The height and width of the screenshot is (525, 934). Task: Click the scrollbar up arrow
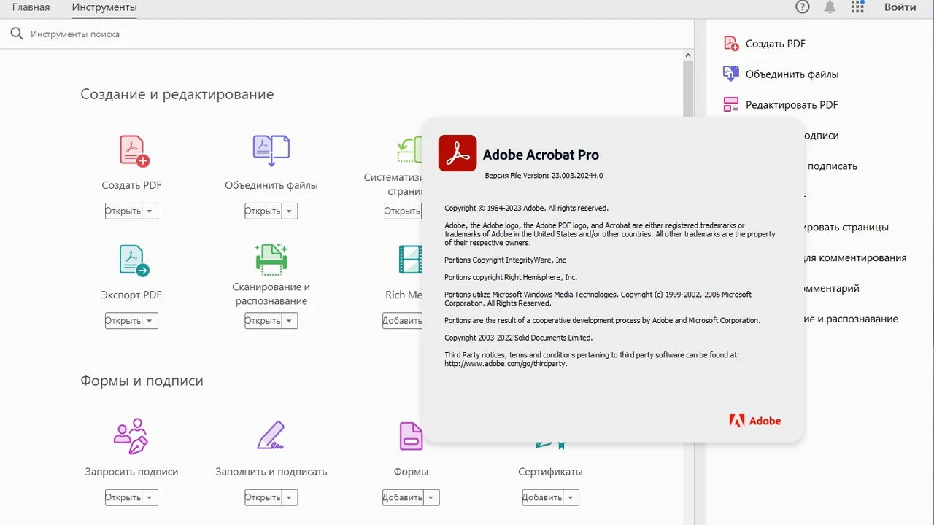coord(687,55)
